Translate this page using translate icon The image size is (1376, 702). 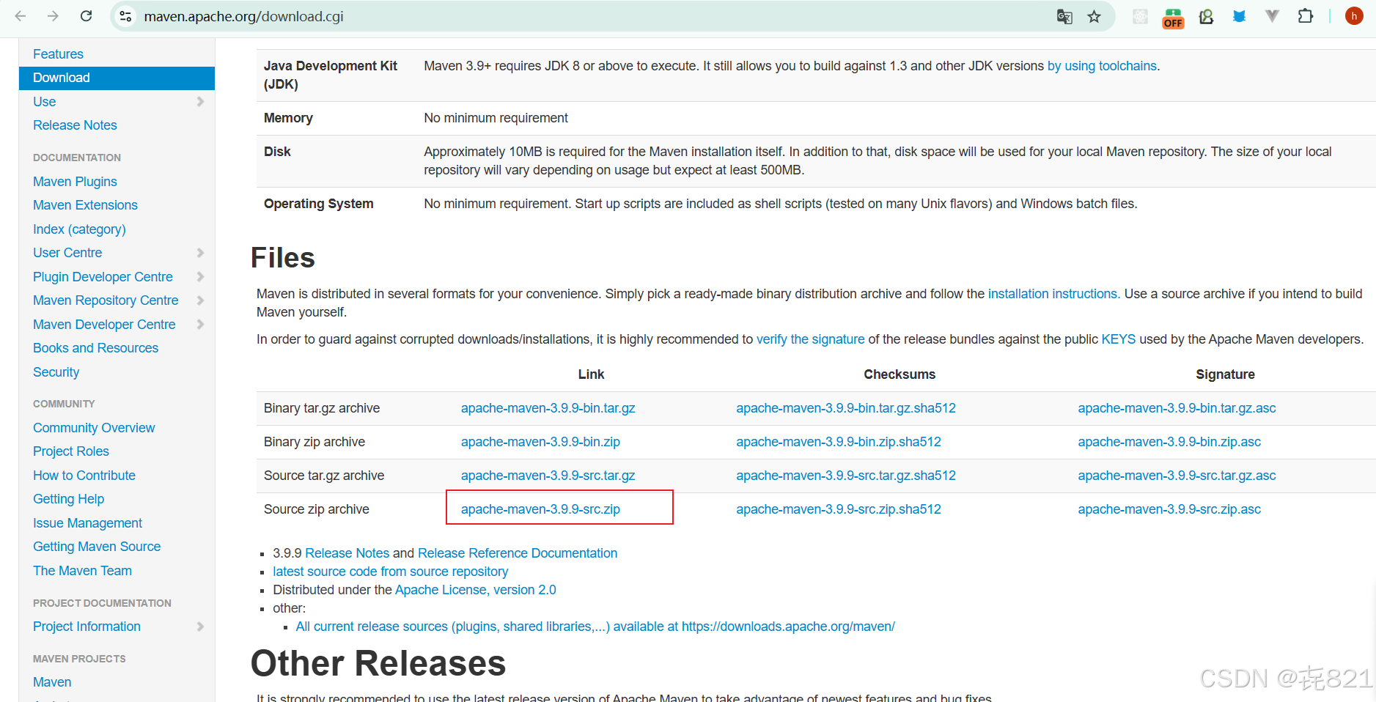[1064, 16]
